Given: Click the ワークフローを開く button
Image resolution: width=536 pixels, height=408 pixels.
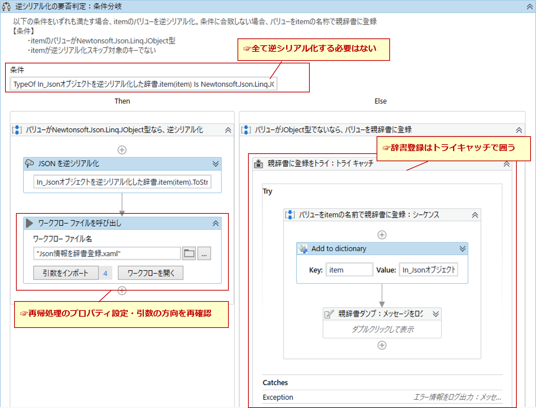Looking at the screenshot, I should 150,273.
